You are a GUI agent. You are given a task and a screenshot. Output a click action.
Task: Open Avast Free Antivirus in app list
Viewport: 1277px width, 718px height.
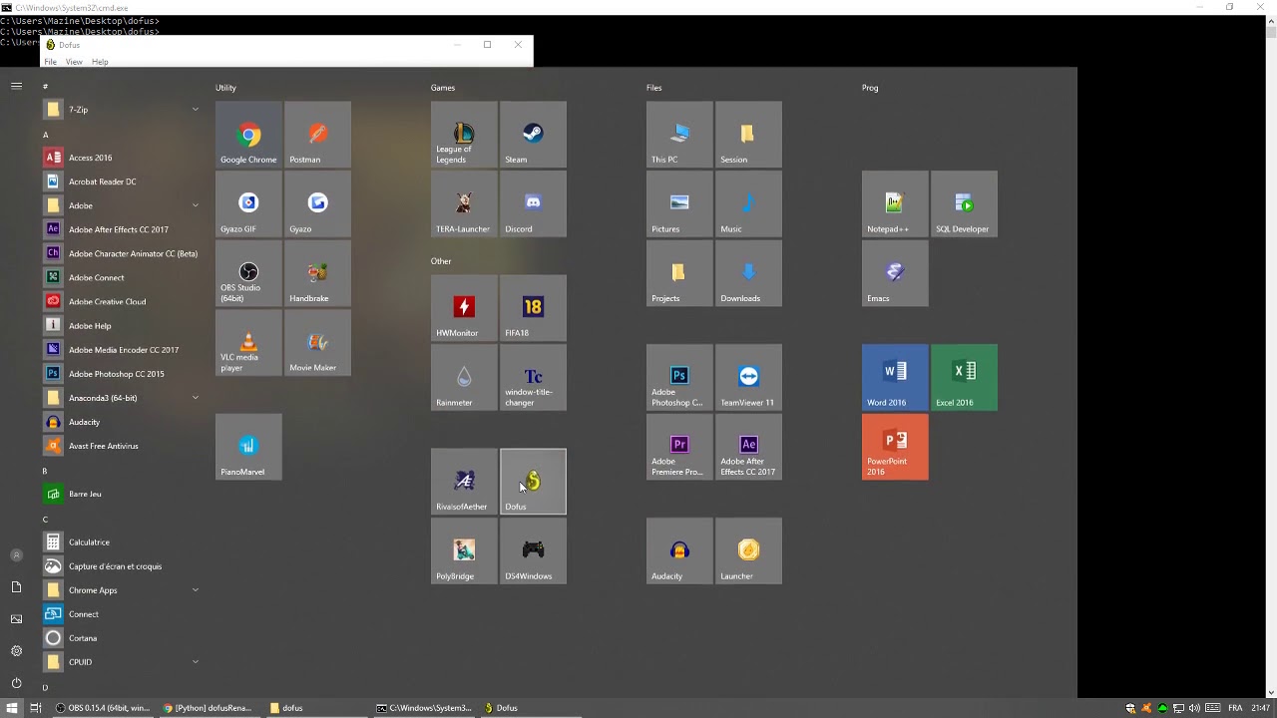click(x=121, y=446)
